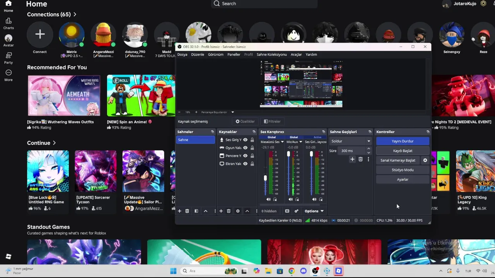495x278 pixels.
Task: Open the Paneller menu
Action: click(x=234, y=54)
